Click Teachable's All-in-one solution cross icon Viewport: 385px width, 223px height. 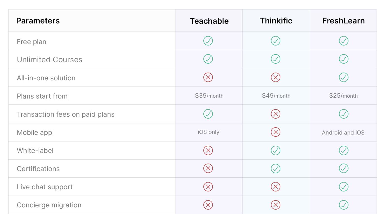208,77
